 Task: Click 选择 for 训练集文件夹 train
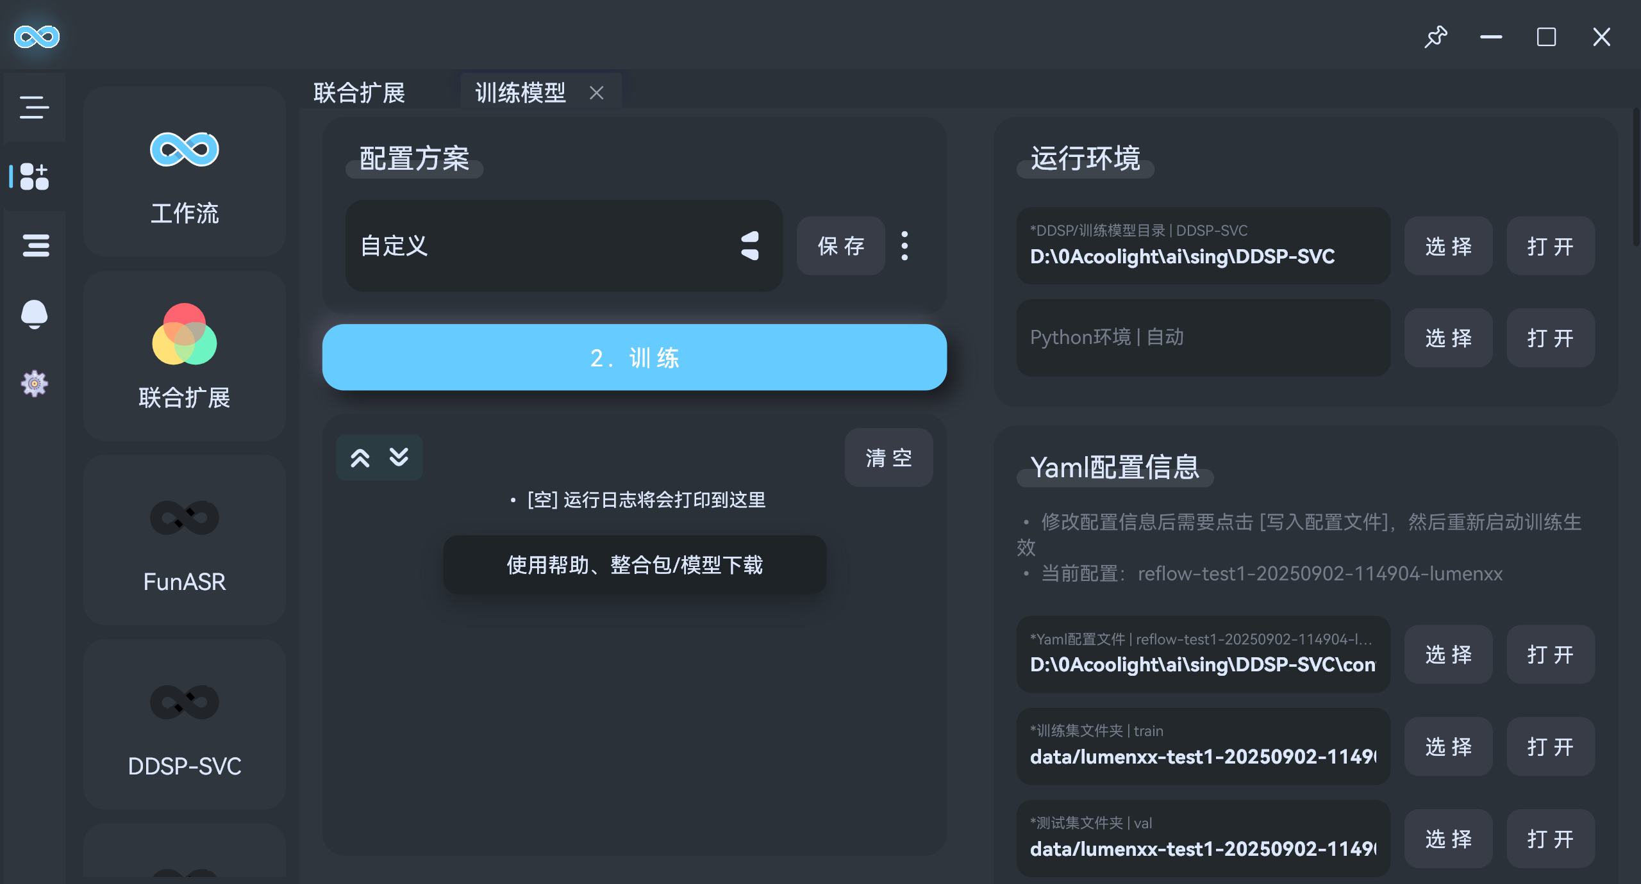tap(1449, 747)
